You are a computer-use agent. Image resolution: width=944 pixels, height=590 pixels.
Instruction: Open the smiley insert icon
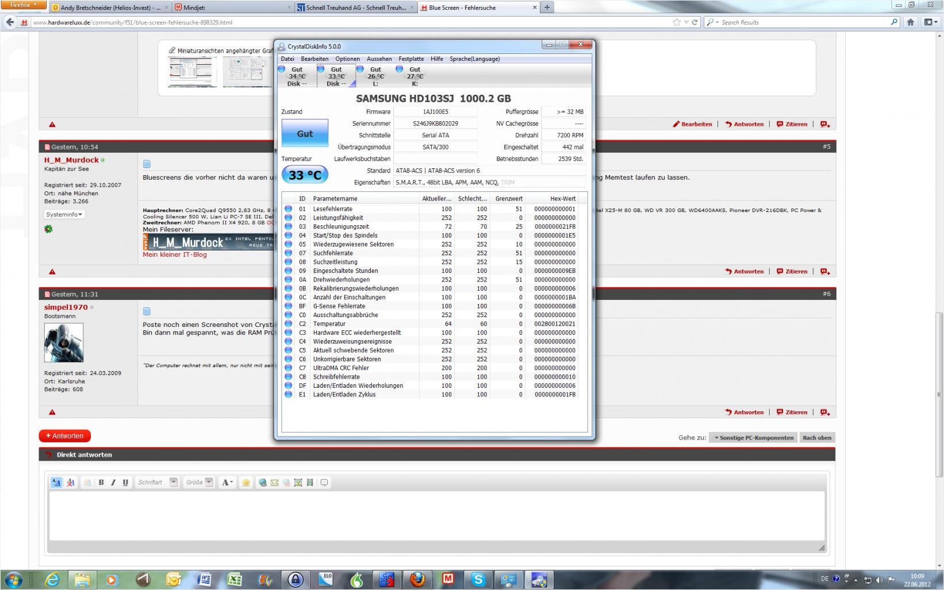[246, 483]
